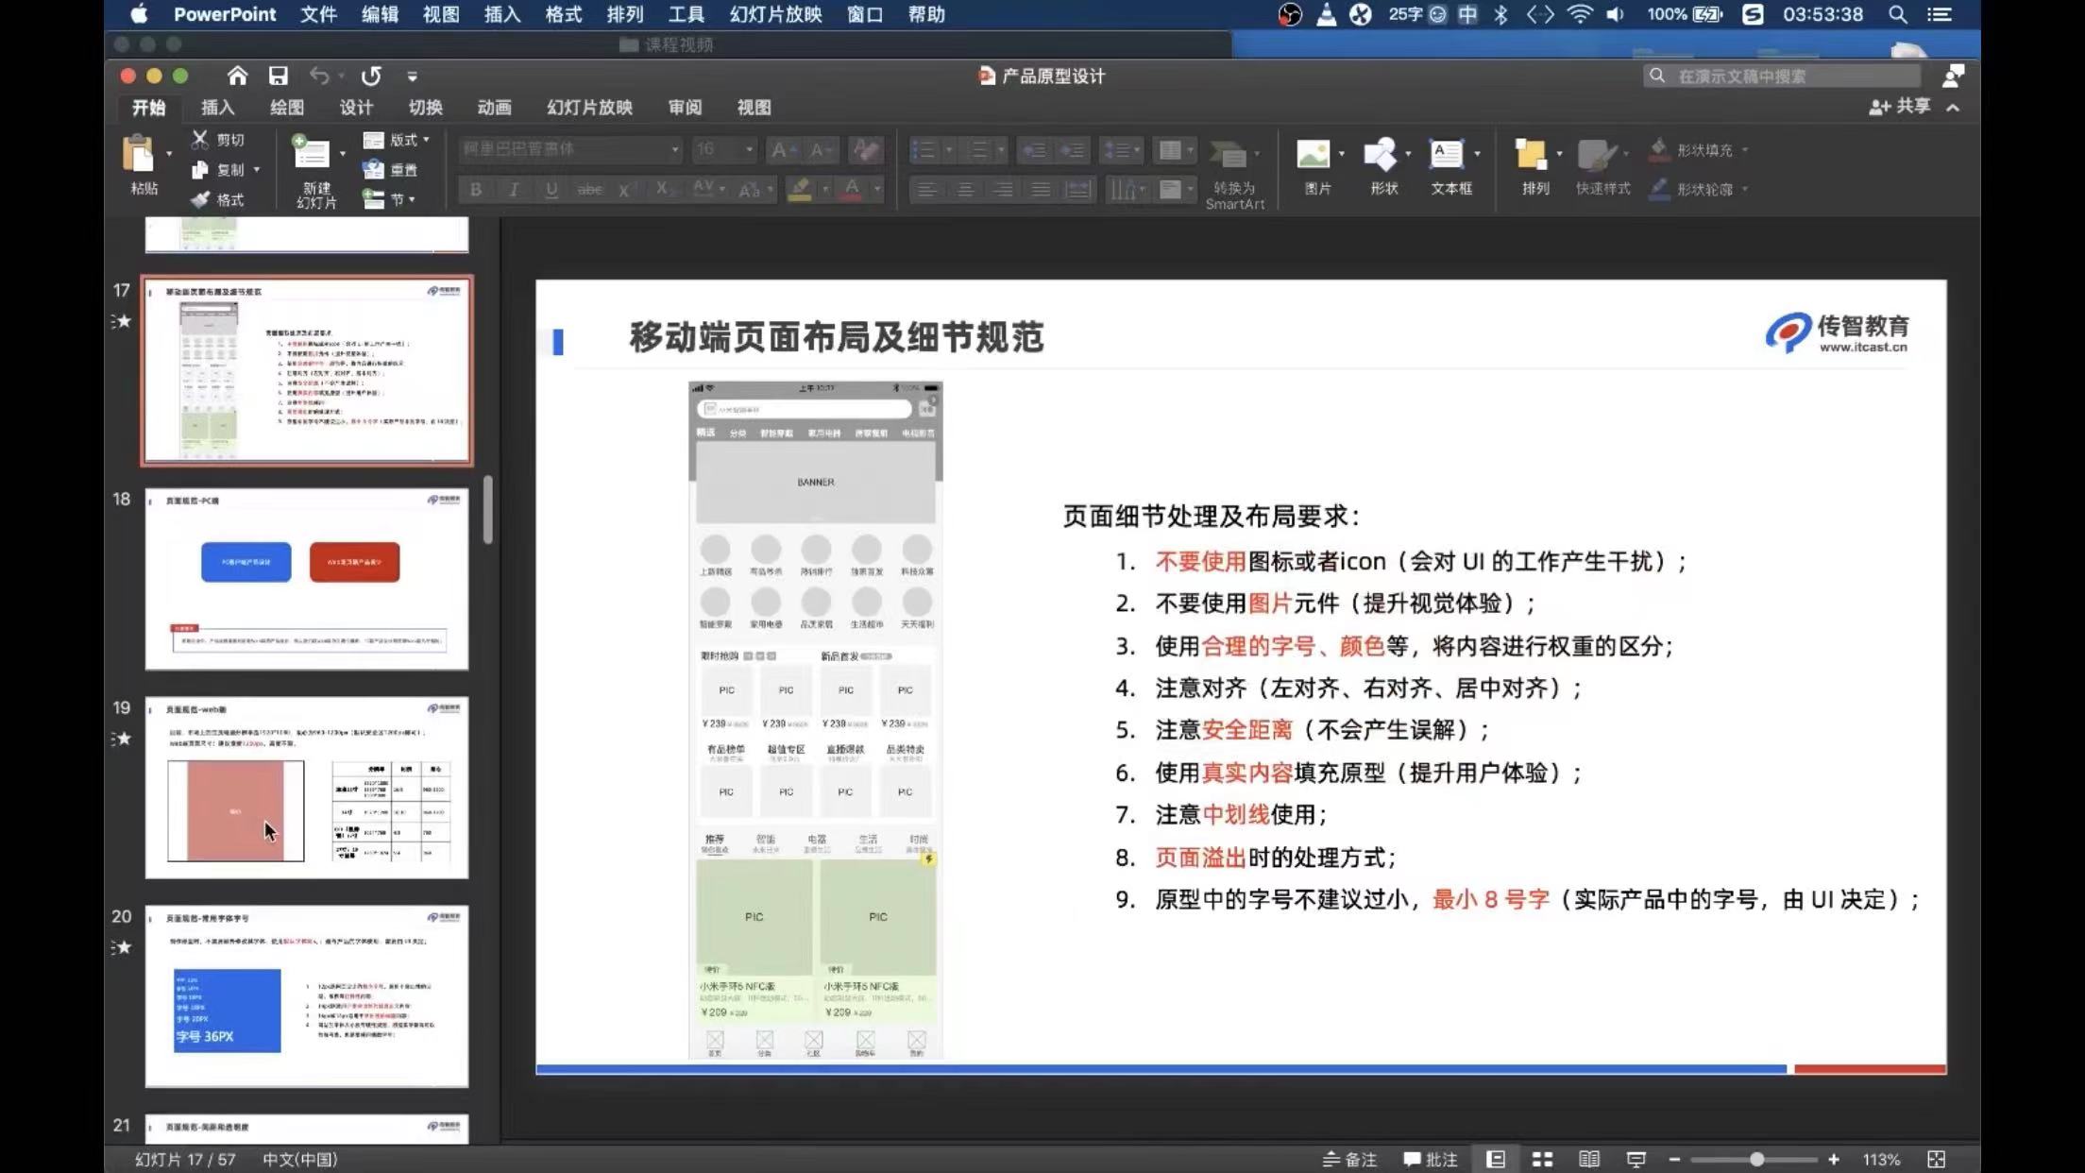Click the 共享 share button

1901,107
